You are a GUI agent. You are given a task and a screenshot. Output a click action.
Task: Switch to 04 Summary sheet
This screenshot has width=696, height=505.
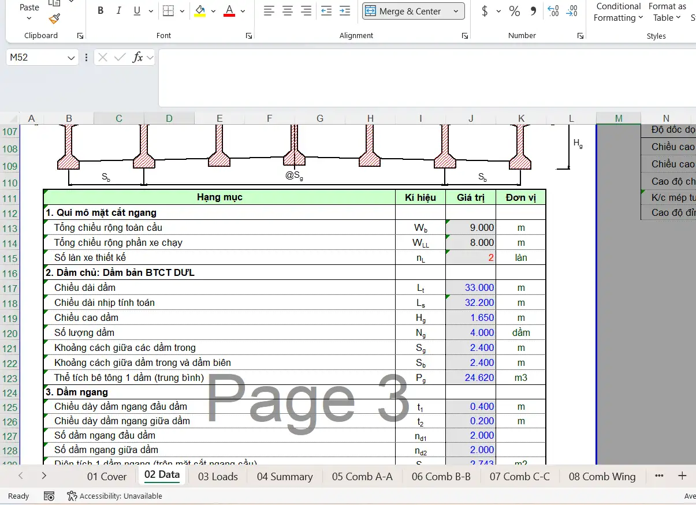pos(285,477)
